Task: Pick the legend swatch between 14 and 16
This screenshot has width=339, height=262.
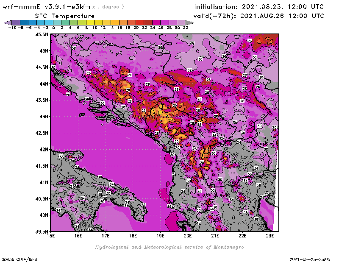Action: [x=115, y=22]
